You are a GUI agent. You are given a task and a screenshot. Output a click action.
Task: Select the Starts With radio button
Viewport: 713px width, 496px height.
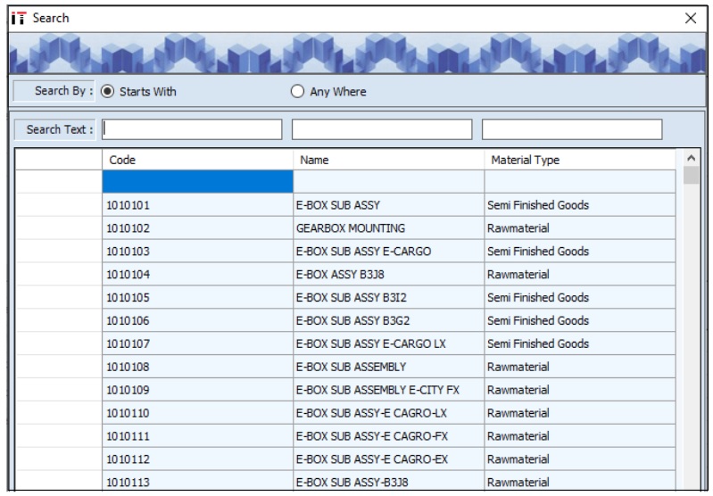coord(107,91)
